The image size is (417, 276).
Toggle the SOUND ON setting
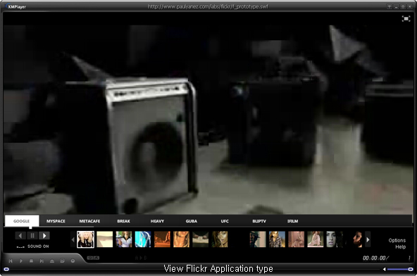point(38,246)
